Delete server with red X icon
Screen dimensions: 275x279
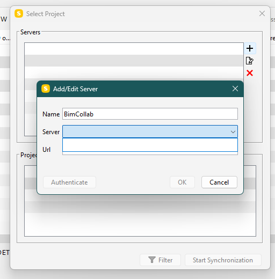(250, 73)
